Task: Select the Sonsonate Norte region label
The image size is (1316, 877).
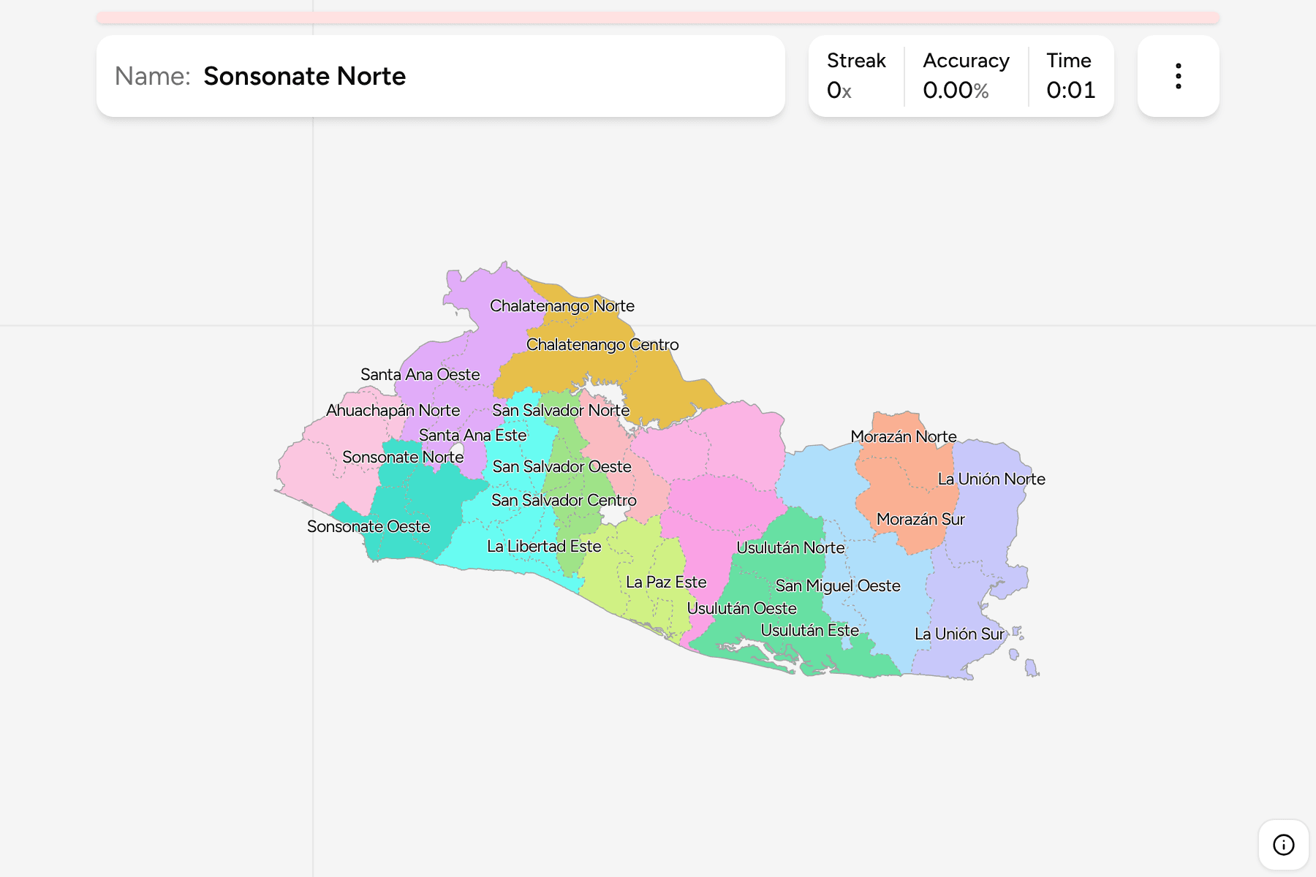Action: coord(403,457)
